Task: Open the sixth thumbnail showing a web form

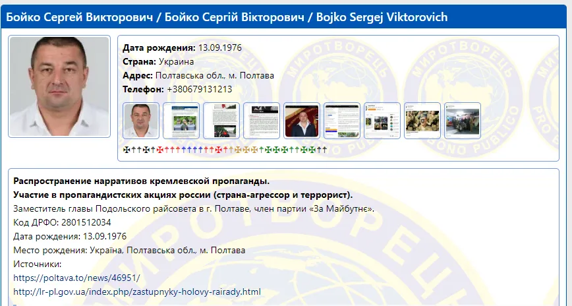Action: (342, 121)
